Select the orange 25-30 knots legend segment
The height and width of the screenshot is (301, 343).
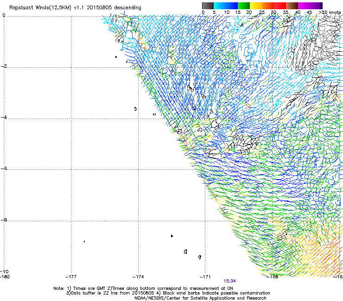point(268,6)
